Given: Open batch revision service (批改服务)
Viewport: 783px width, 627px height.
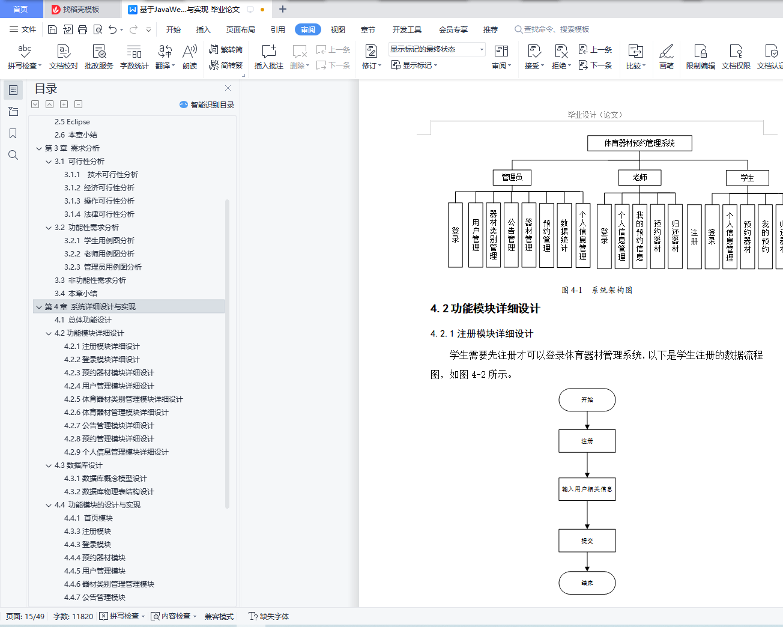Looking at the screenshot, I should [x=99, y=57].
